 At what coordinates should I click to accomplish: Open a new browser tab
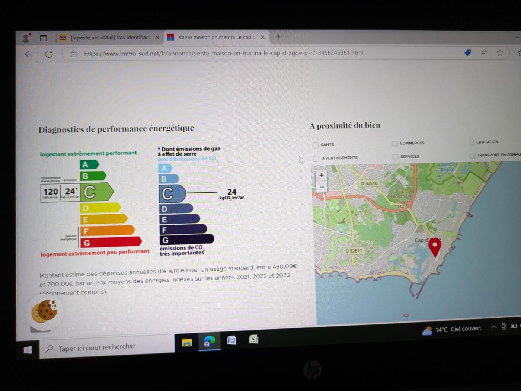(279, 37)
